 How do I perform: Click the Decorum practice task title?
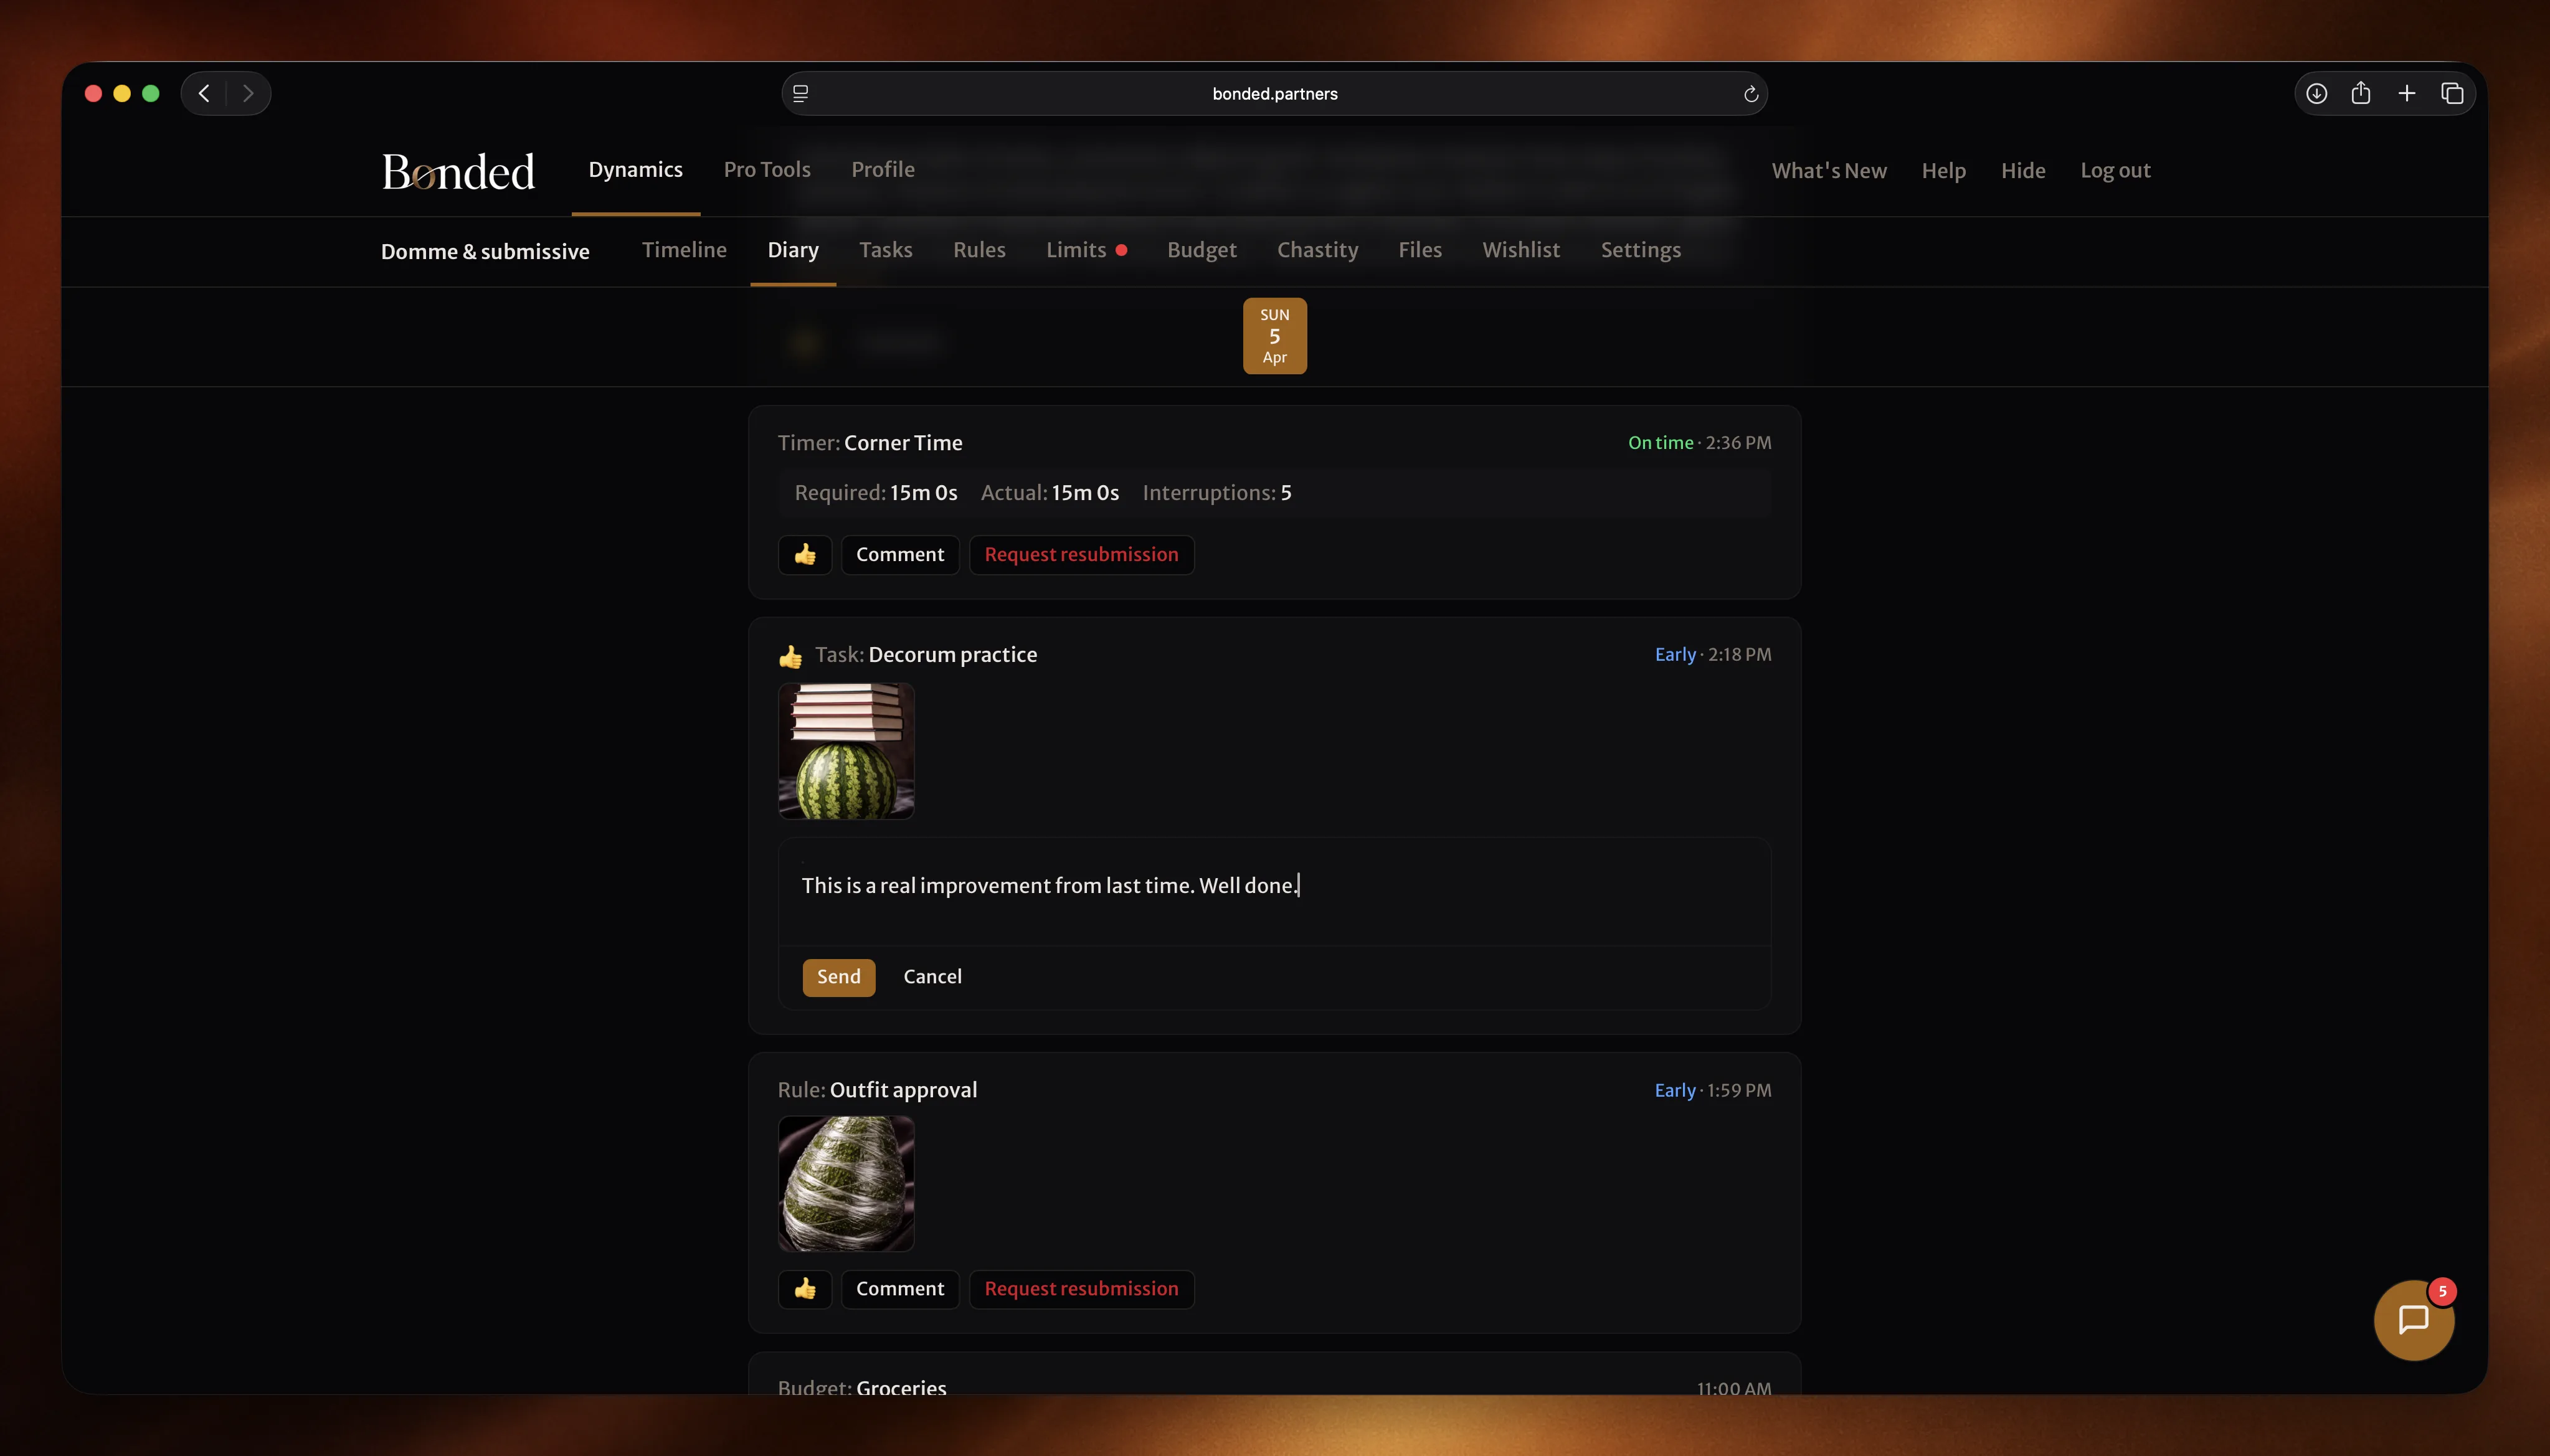coord(952,655)
